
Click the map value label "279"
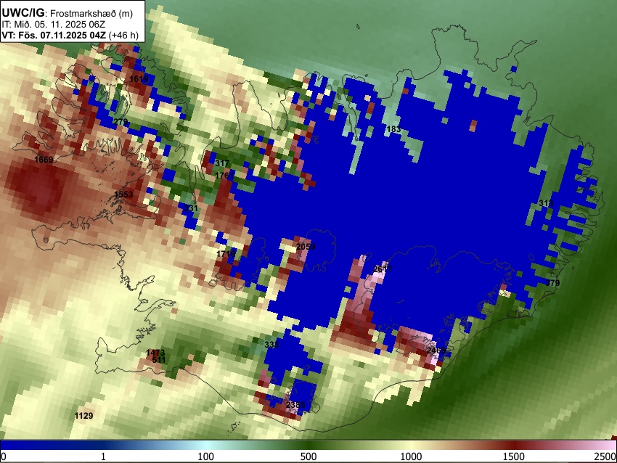click(x=120, y=122)
